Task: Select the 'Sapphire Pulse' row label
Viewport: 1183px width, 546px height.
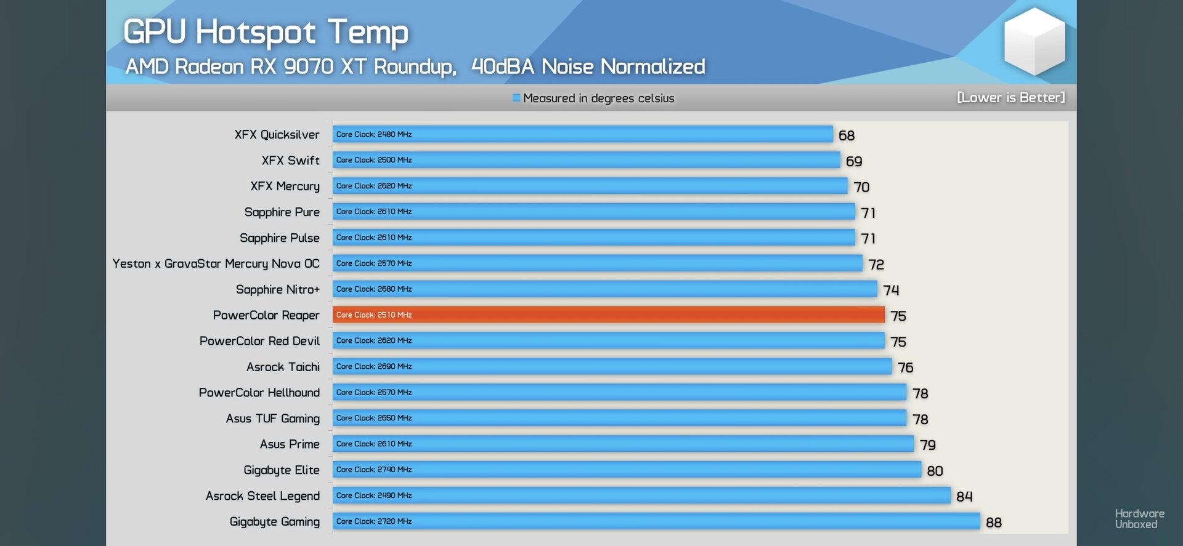Action: point(279,238)
